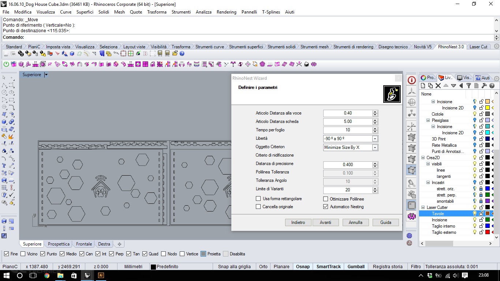Open the T-Splines menu
Viewport: 500px width, 281px height.
coord(271,12)
